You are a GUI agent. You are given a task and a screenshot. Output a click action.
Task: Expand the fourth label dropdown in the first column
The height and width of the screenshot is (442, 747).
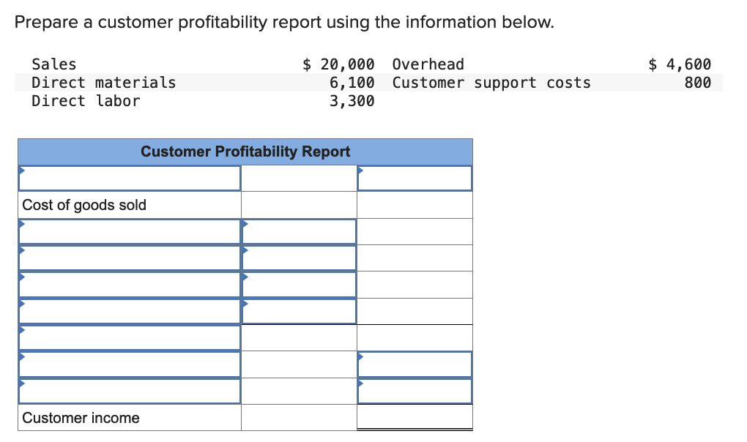coord(129,310)
